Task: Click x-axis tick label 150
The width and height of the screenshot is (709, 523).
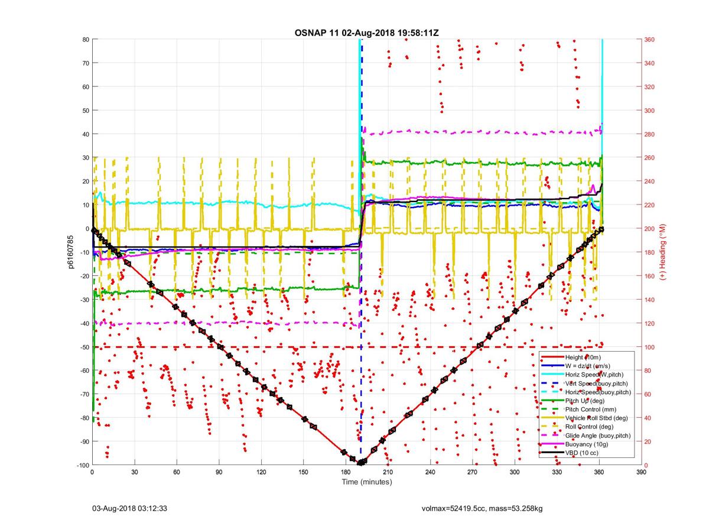Action: (x=304, y=473)
